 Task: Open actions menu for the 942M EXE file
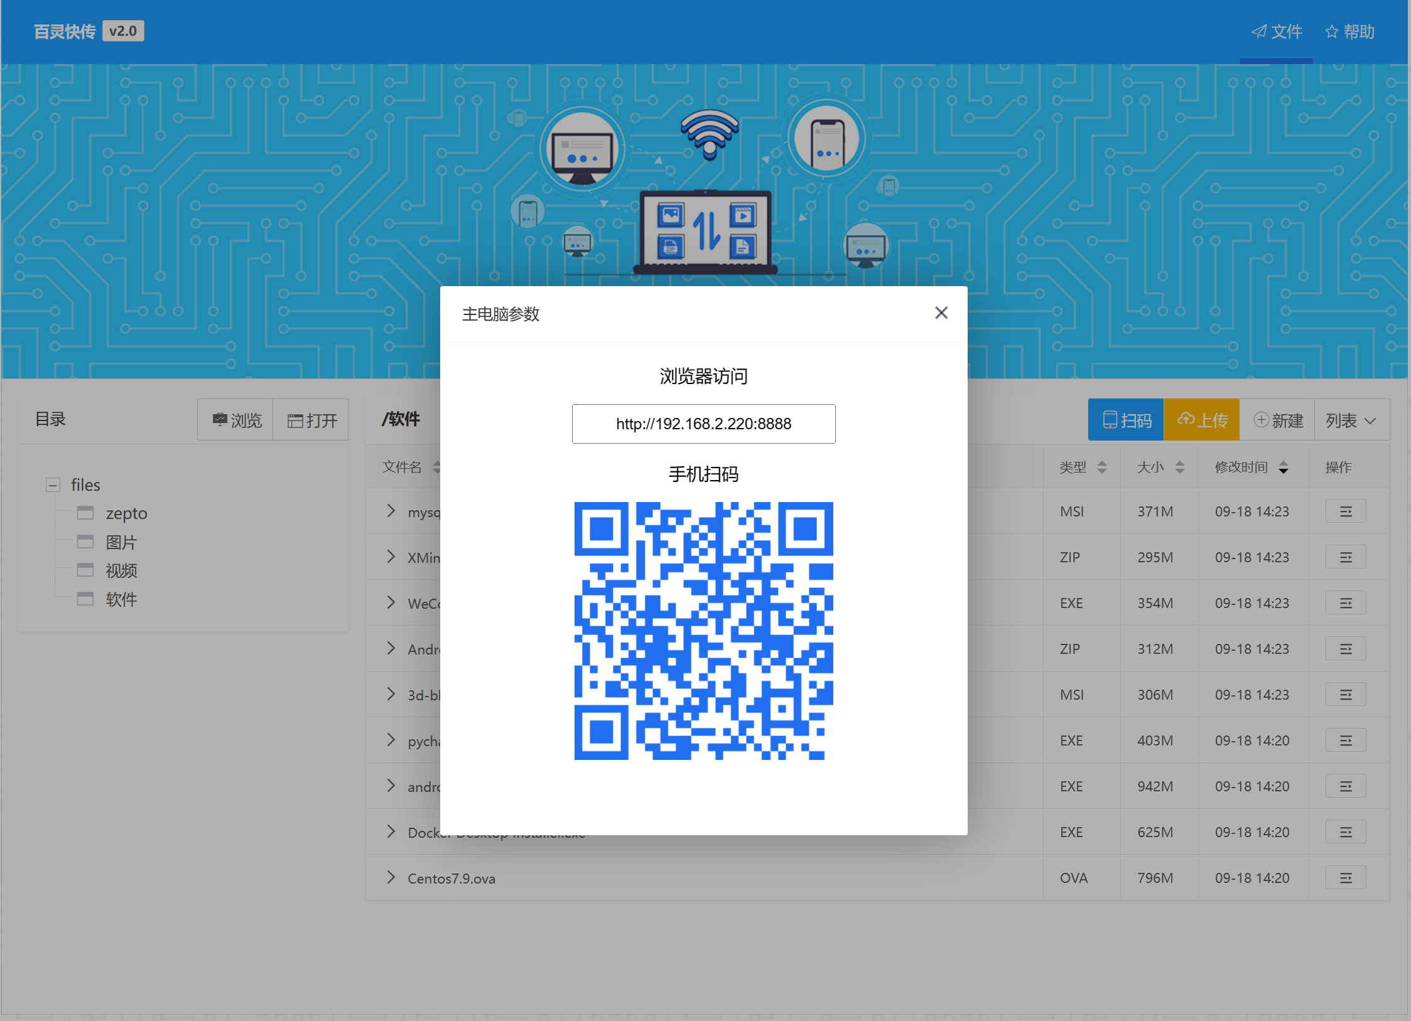pyautogui.click(x=1345, y=786)
